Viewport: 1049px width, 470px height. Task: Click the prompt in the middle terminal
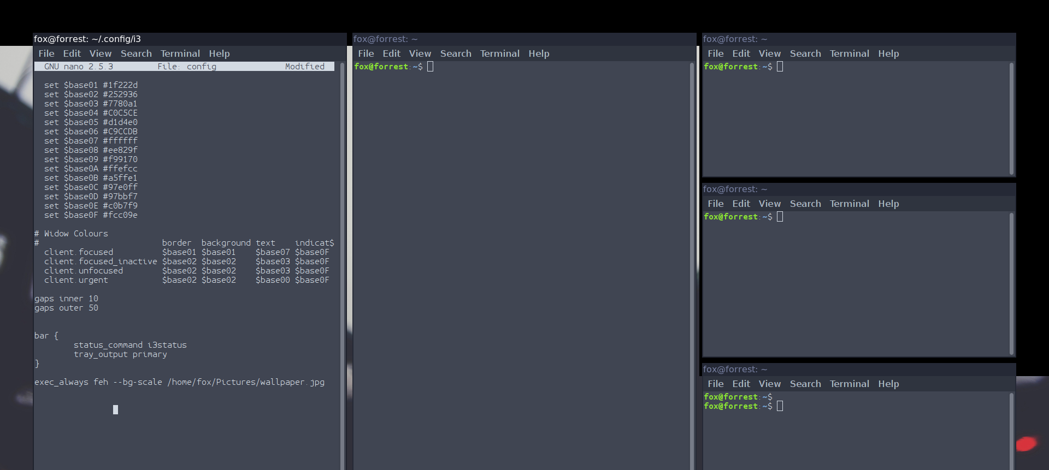[388, 67]
